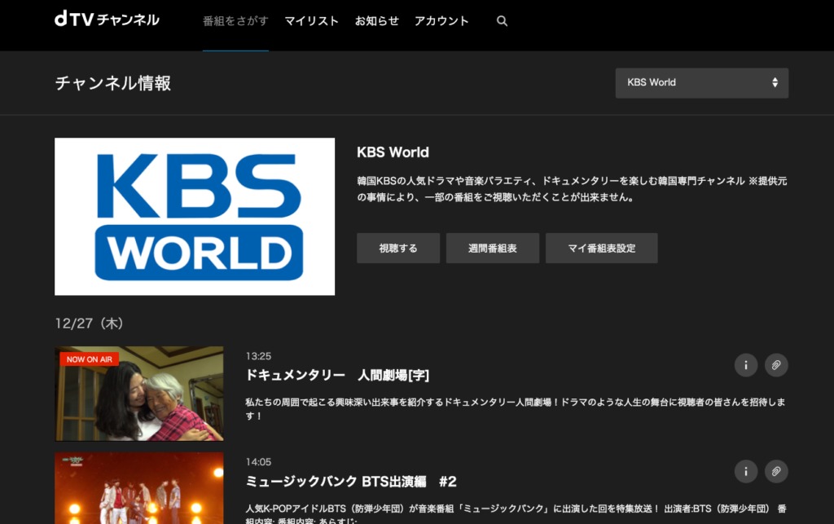Image resolution: width=834 pixels, height=524 pixels.
Task: Click the 14:05 start time
Action: (x=258, y=462)
